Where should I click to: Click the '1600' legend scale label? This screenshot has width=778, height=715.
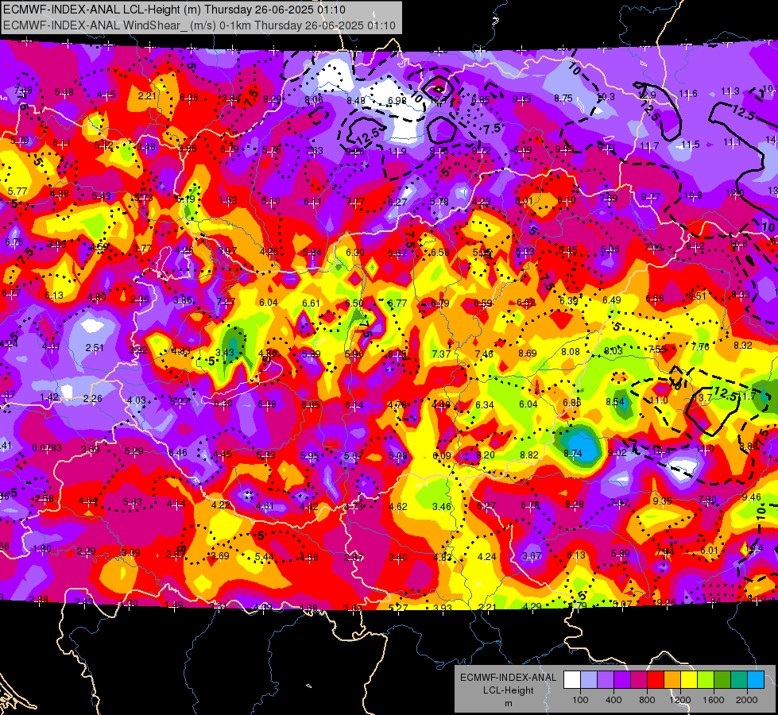(713, 700)
